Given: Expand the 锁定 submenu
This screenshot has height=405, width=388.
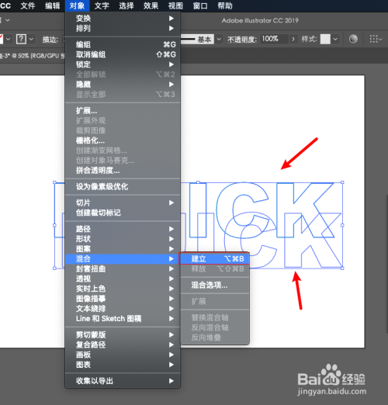Looking at the screenshot, I should [123, 64].
